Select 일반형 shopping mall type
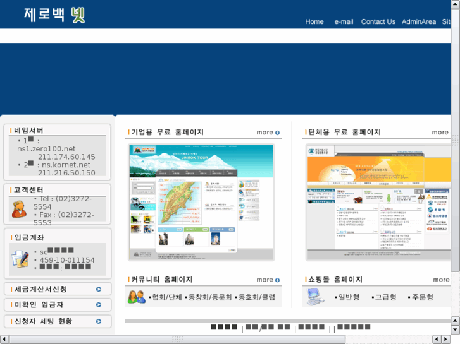The height and width of the screenshot is (344, 460). [x=347, y=297]
